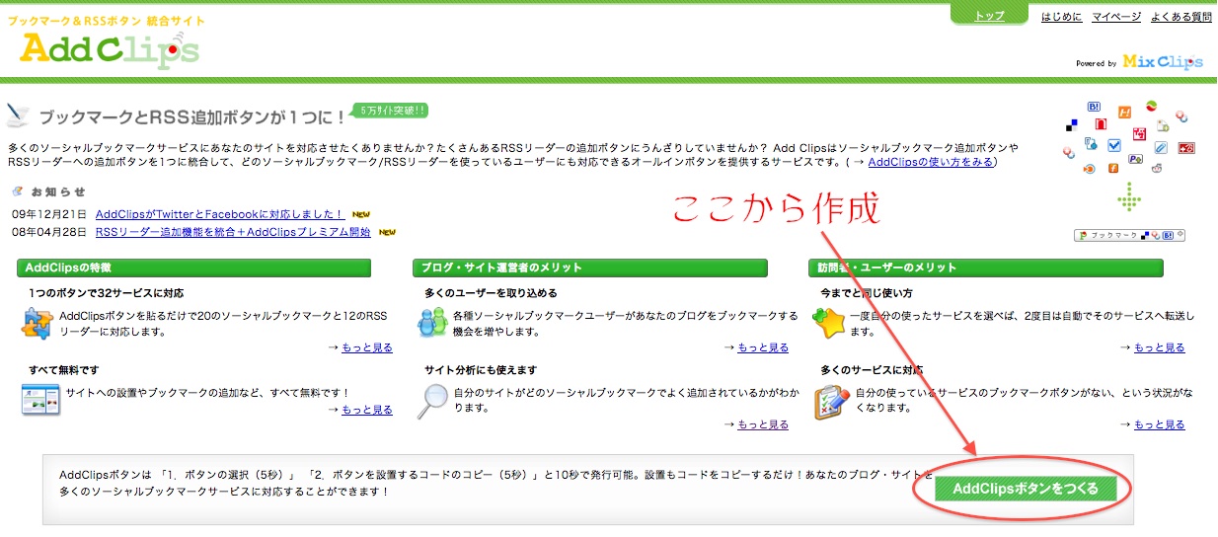Click the お知らせ pin icon
This screenshot has width=1218, height=537.
(x=17, y=192)
